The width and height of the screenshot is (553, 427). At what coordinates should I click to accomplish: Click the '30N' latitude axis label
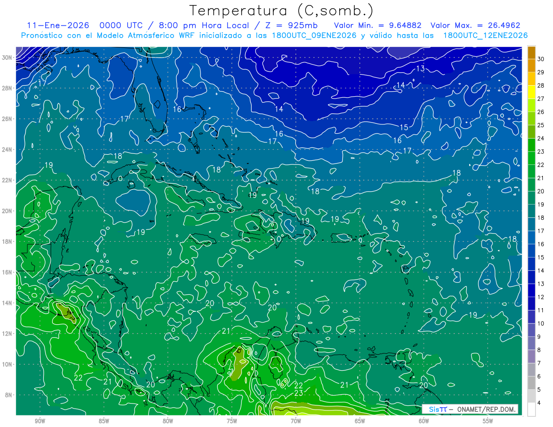pos(7,58)
